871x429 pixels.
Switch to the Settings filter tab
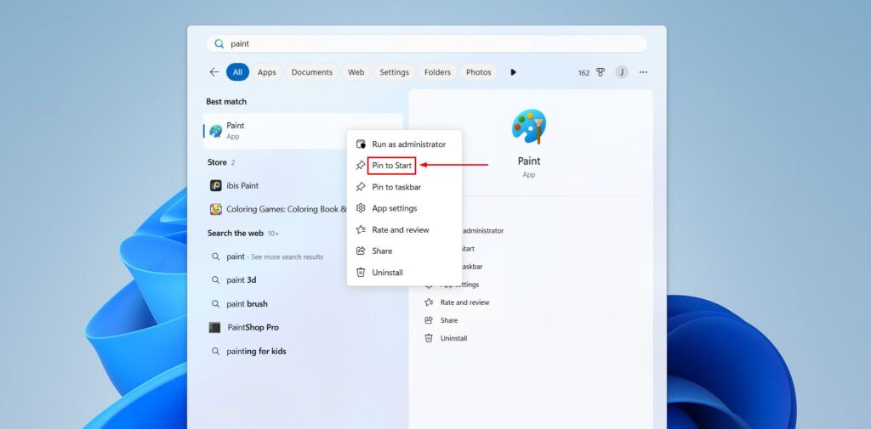(395, 72)
